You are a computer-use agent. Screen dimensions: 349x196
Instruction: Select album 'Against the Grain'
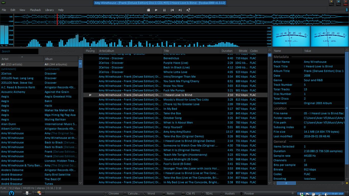[57, 92]
